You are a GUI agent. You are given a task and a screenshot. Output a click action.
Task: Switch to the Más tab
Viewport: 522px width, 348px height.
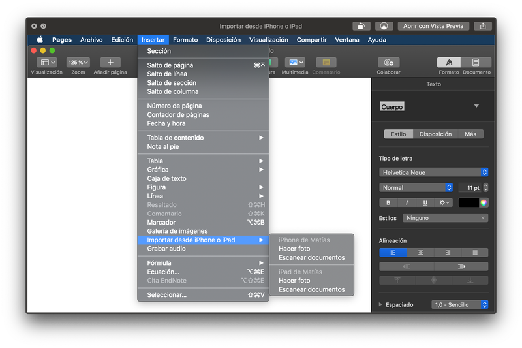coord(470,134)
